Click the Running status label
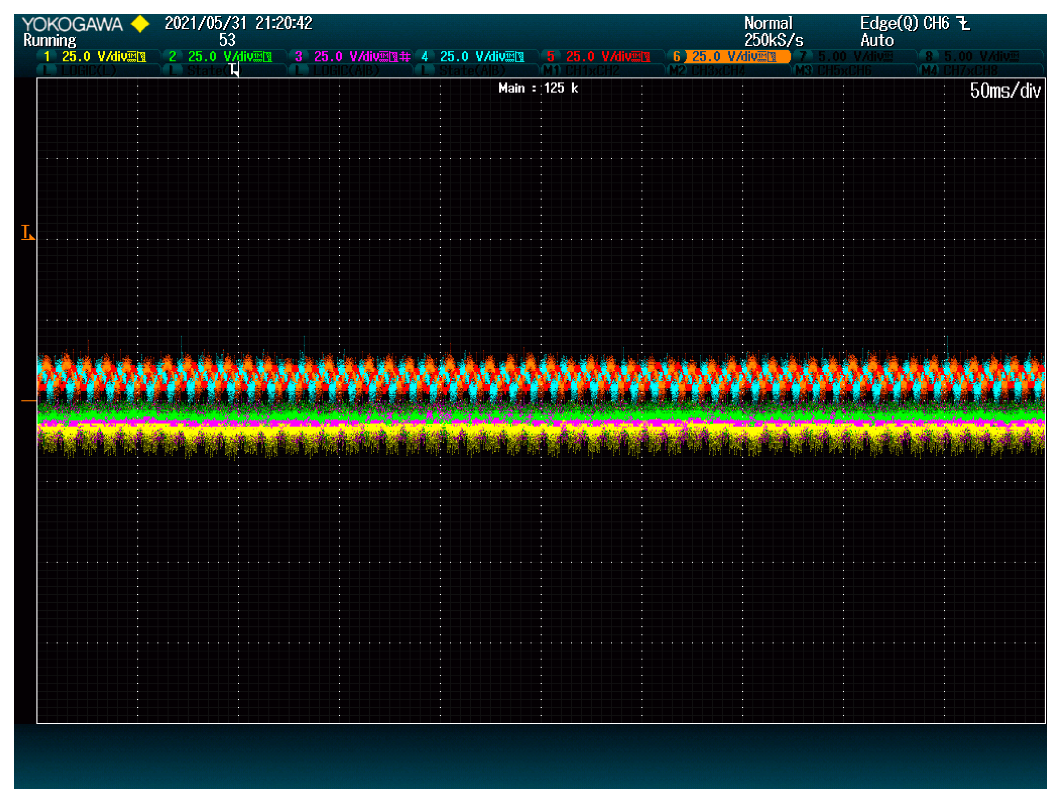This screenshot has height=803, width=1061. (x=50, y=40)
